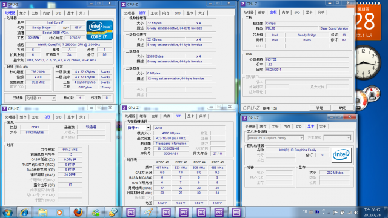Image resolution: width=388 pixels, height=218 pixels.
Task: Select the PBL10 model field
Action: (291, 28)
